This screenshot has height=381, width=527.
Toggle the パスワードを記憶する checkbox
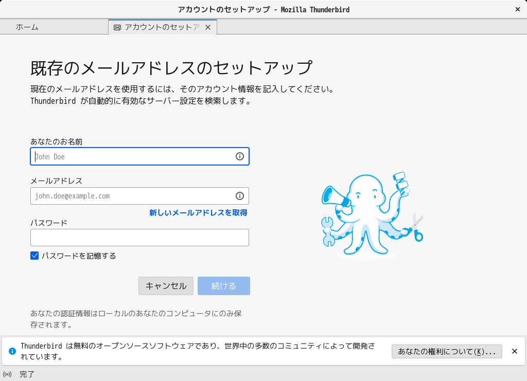point(34,256)
